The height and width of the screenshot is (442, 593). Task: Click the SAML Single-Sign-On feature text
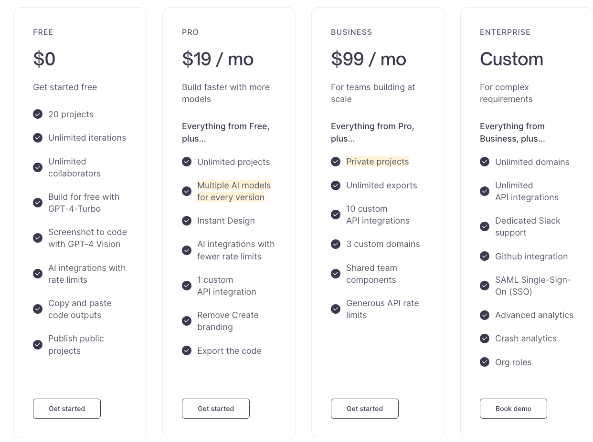pyautogui.click(x=533, y=286)
